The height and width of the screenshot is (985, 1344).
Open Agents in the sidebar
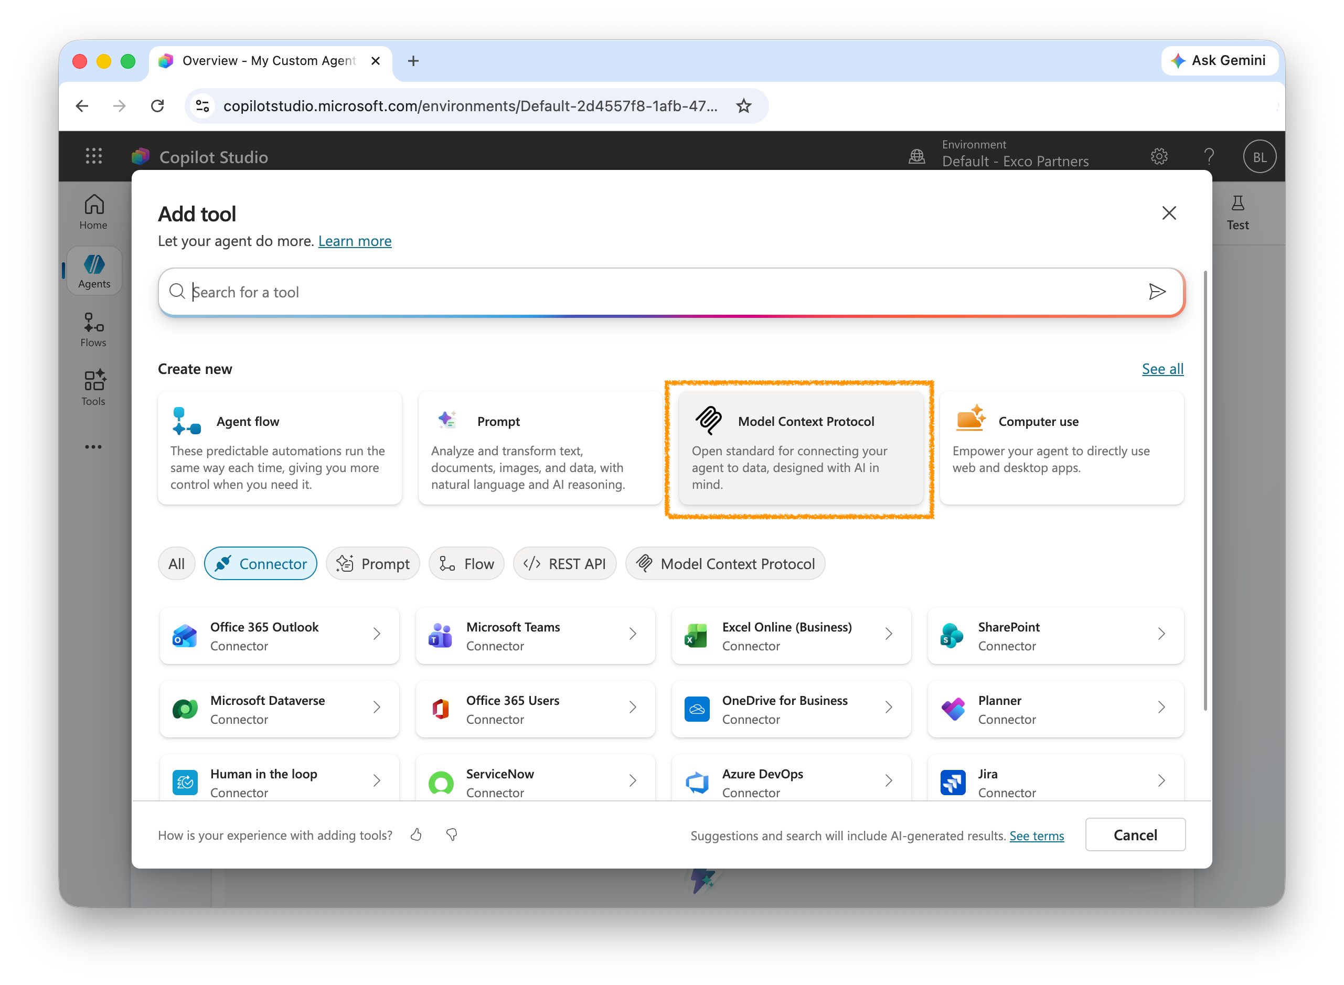pos(93,271)
